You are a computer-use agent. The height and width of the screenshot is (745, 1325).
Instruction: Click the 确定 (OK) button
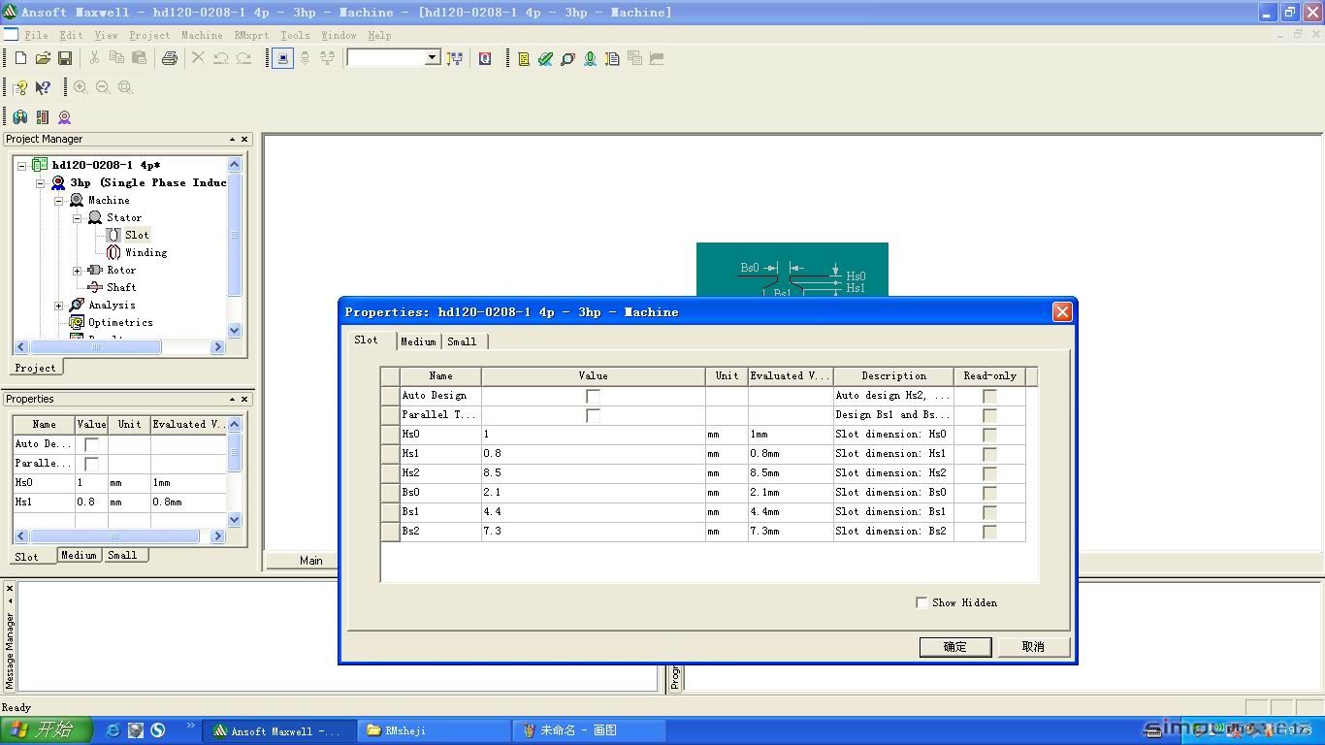coord(955,646)
